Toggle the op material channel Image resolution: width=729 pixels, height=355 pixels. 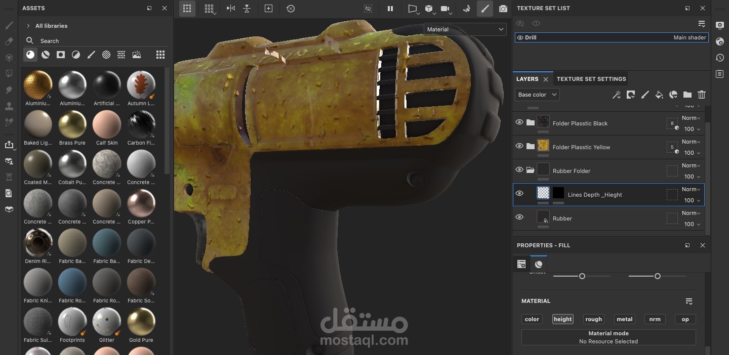685,319
